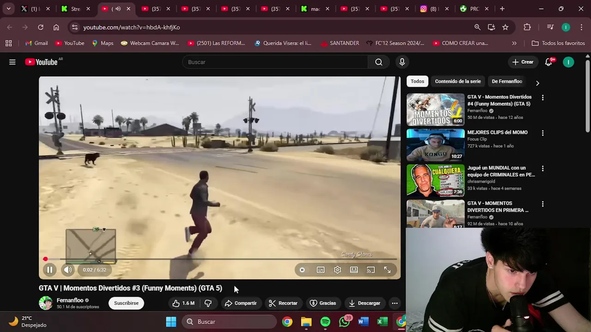Open Momentos Divertidos #4 thumbnail
591x332 pixels.
pyautogui.click(x=435, y=110)
